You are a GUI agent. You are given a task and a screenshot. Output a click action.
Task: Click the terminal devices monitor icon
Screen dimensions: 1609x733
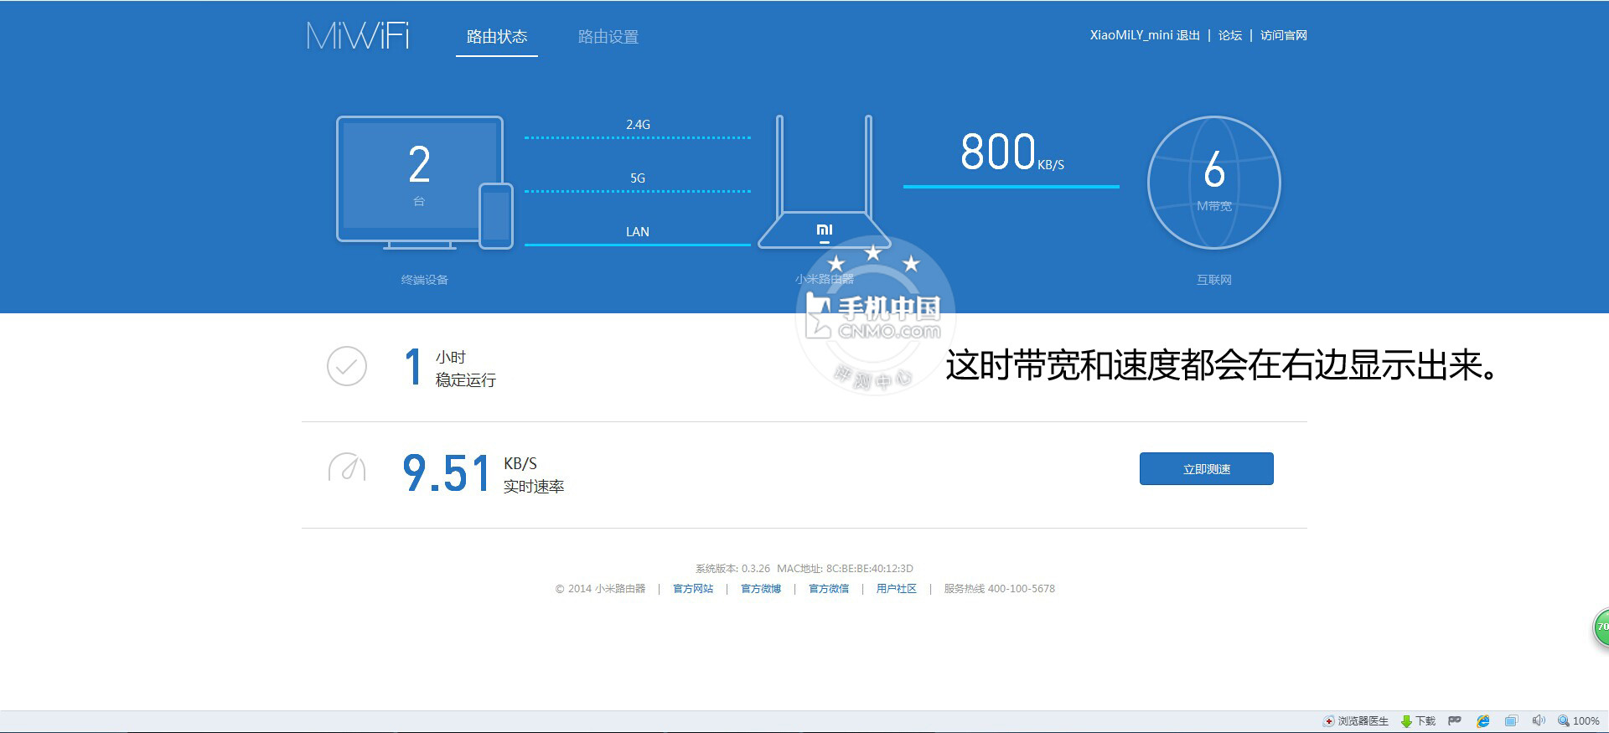pos(420,181)
